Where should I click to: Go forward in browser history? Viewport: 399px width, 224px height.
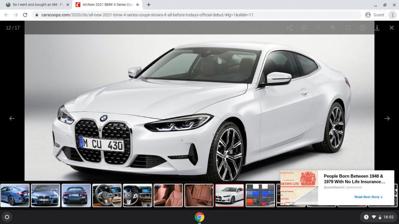(x=16, y=15)
